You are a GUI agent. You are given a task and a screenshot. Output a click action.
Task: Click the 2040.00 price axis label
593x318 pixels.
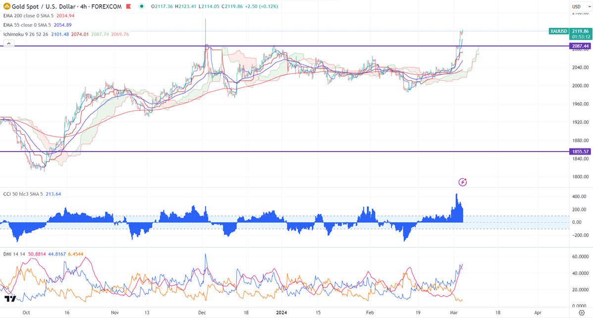[581, 67]
